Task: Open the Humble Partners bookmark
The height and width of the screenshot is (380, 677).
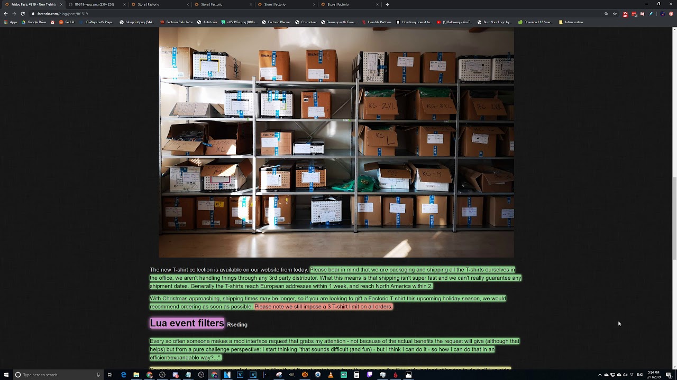Action: point(377,22)
